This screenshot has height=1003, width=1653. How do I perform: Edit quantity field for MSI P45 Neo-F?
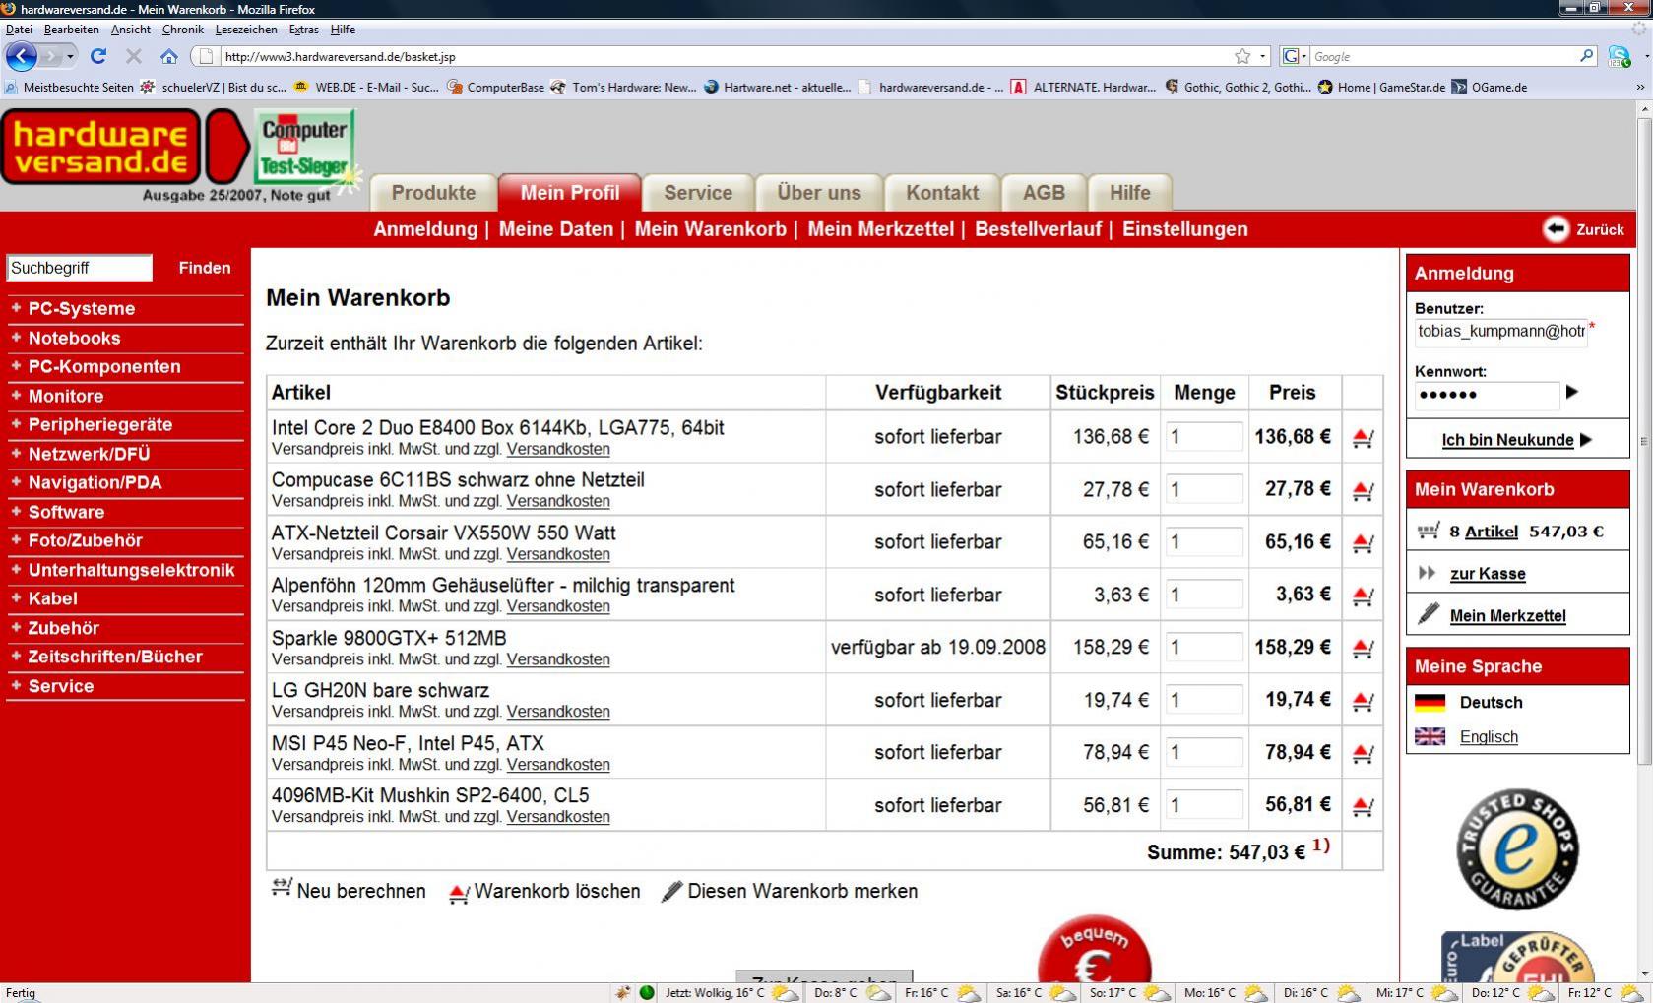(1204, 753)
